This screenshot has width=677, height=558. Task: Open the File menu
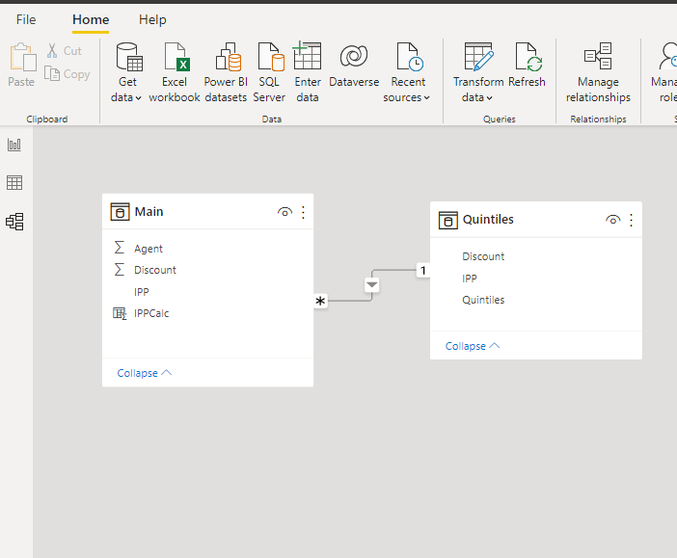[26, 19]
